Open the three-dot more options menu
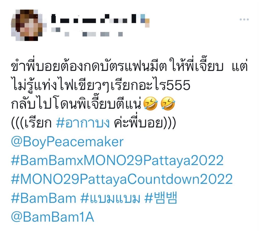Screen dimensions: 261x231 coord(244,19)
